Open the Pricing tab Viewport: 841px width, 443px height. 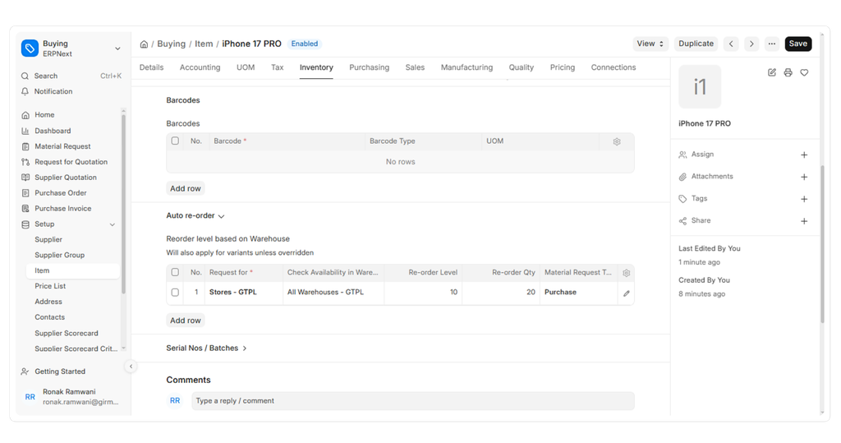(x=562, y=67)
